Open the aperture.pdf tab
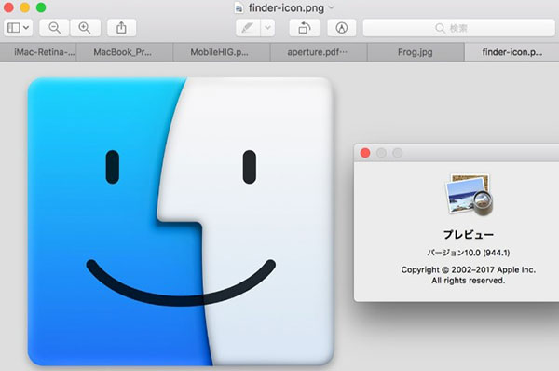 pos(319,52)
